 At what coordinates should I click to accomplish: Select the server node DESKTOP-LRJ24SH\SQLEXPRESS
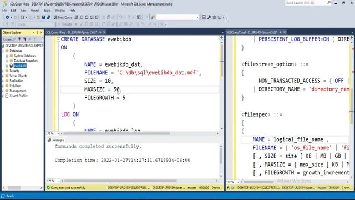click(x=24, y=46)
